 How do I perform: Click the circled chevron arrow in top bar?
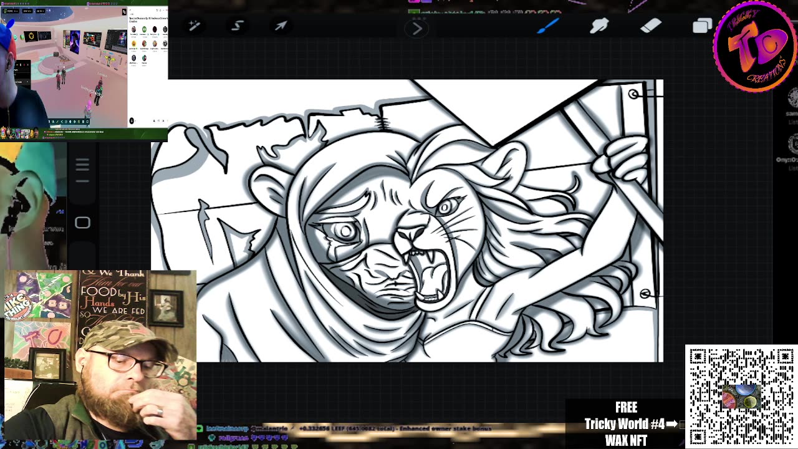pos(417,28)
